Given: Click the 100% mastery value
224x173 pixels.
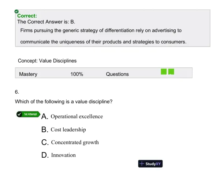Looking at the screenshot, I should point(77,74).
